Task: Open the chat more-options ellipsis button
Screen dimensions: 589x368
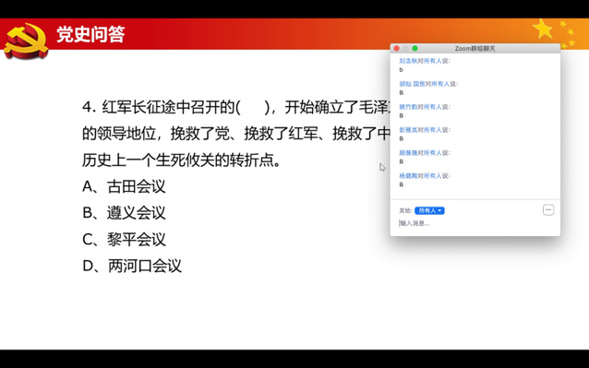Action: click(548, 210)
